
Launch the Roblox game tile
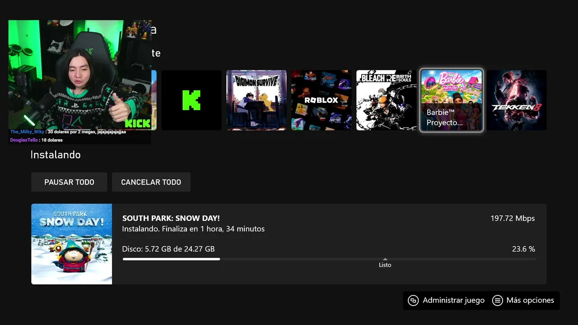322,100
